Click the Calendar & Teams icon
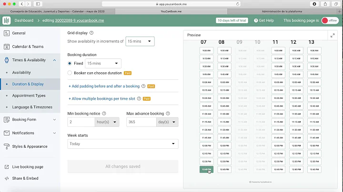Screen dimensions: 343x192 click(7, 47)
